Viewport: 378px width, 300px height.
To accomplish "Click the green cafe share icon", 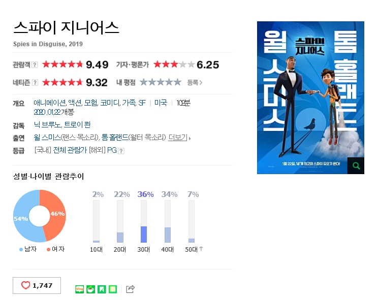I will (90, 289).
